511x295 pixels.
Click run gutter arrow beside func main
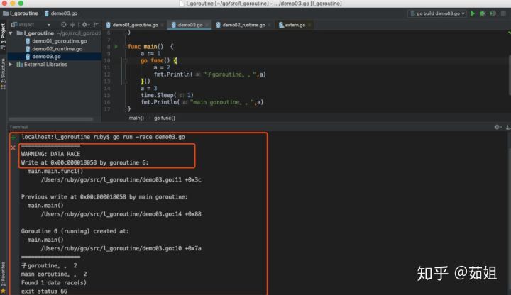(116, 46)
